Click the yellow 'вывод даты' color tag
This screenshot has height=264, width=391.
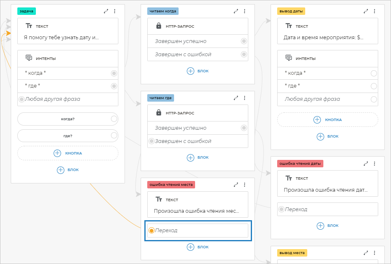[x=291, y=11]
